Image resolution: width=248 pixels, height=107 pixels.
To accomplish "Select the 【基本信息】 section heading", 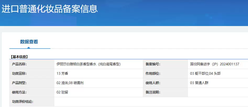I will 19,56.
